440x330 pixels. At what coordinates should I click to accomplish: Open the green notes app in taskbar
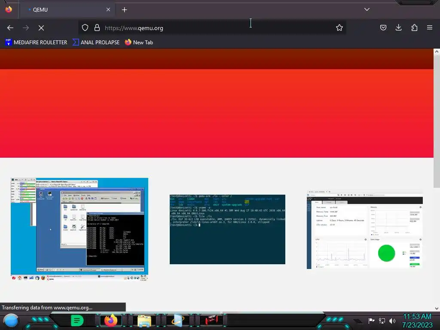[77, 321]
